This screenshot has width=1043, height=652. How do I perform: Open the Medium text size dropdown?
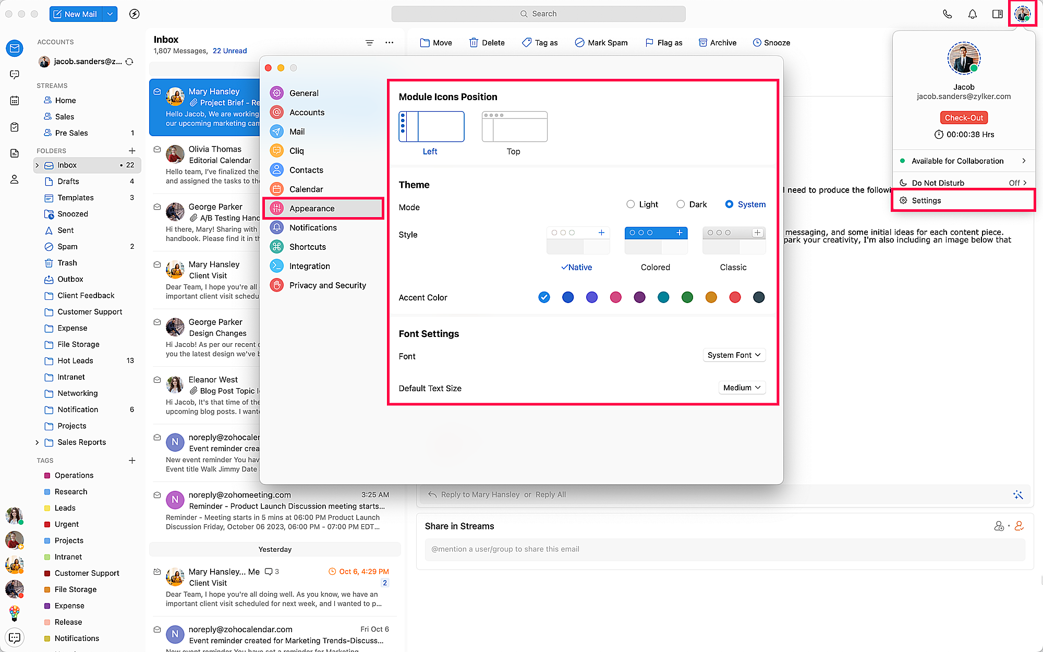[x=742, y=388]
